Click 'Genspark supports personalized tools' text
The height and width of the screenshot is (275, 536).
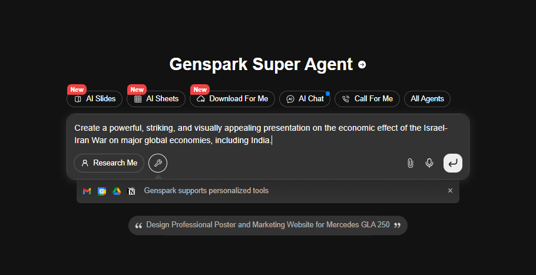click(206, 191)
